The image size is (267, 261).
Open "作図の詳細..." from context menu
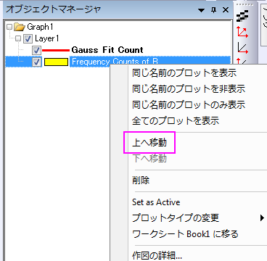(x=157, y=255)
